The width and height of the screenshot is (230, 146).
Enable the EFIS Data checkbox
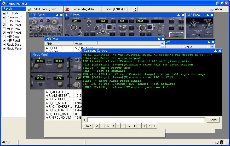4,21
